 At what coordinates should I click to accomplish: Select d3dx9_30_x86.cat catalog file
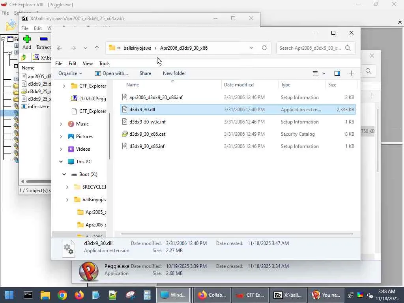tap(238, 134)
